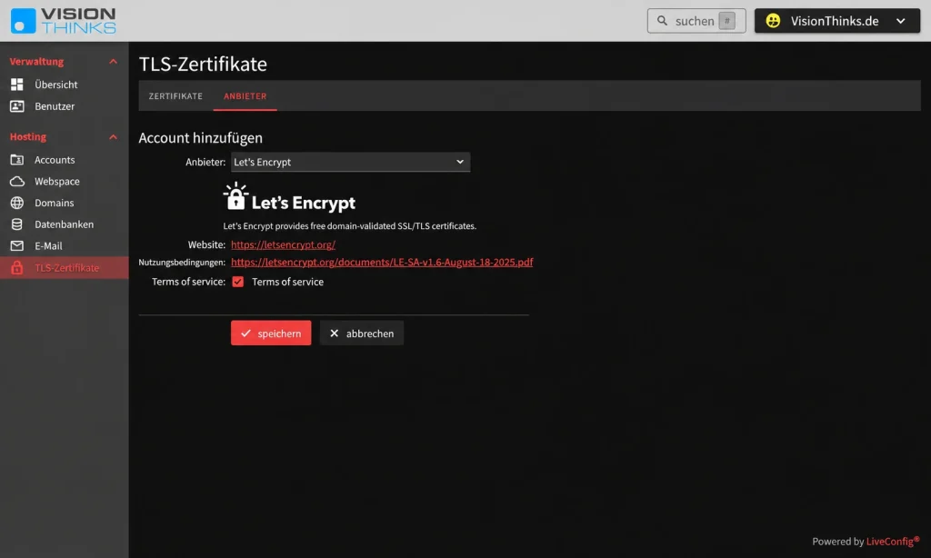Open the VisionThinks.de account menu
The image size is (931, 558).
(x=837, y=21)
